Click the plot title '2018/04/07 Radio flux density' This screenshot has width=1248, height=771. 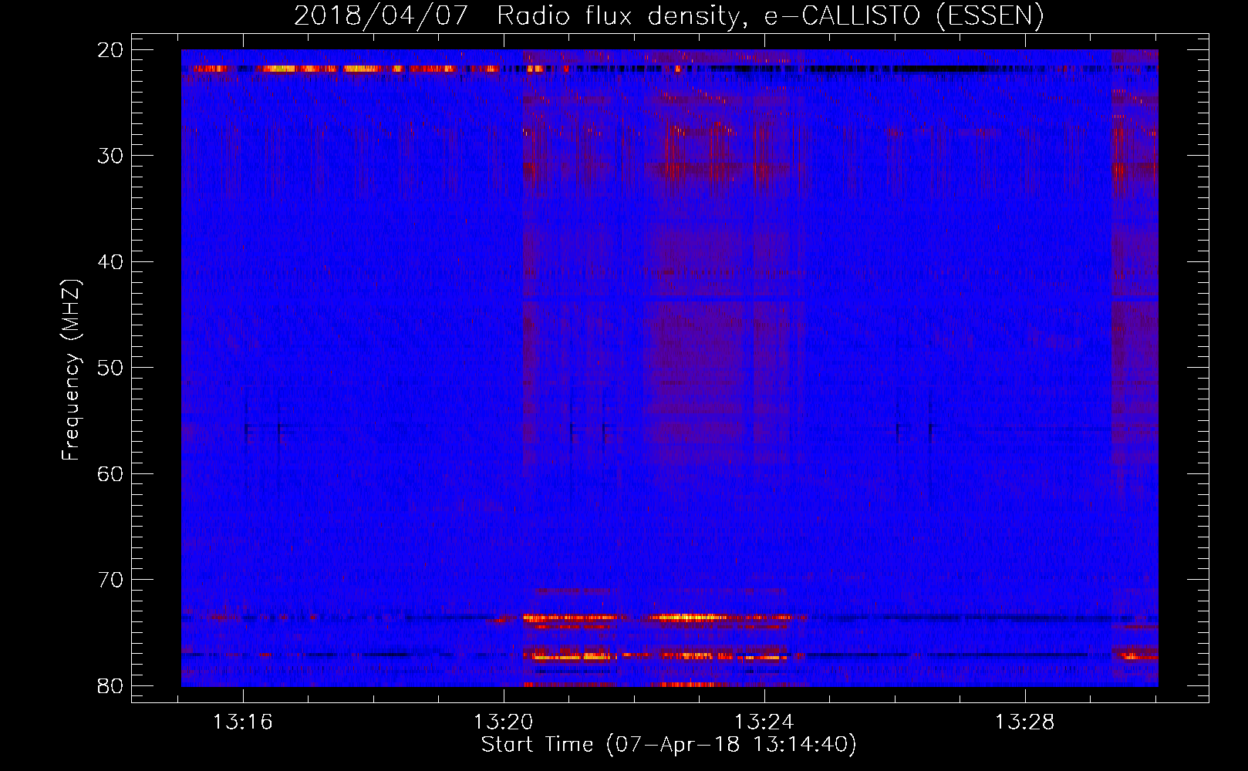pyautogui.click(x=669, y=16)
